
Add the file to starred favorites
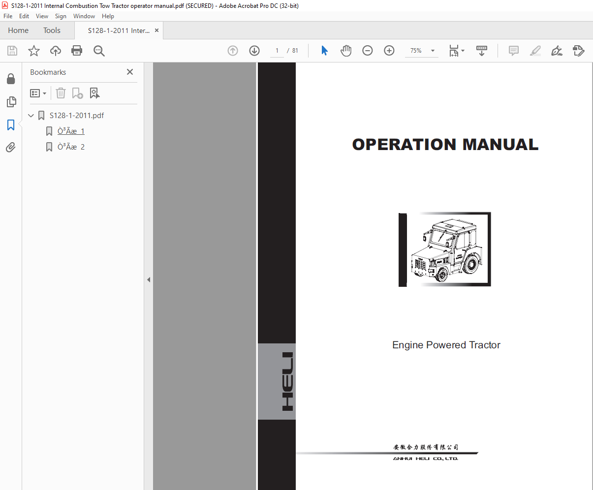pyautogui.click(x=34, y=51)
